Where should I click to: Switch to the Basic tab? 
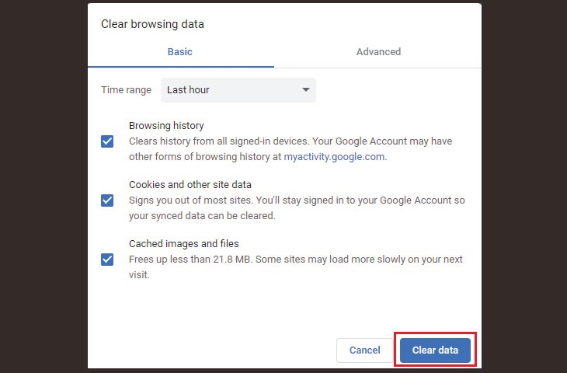tap(179, 52)
